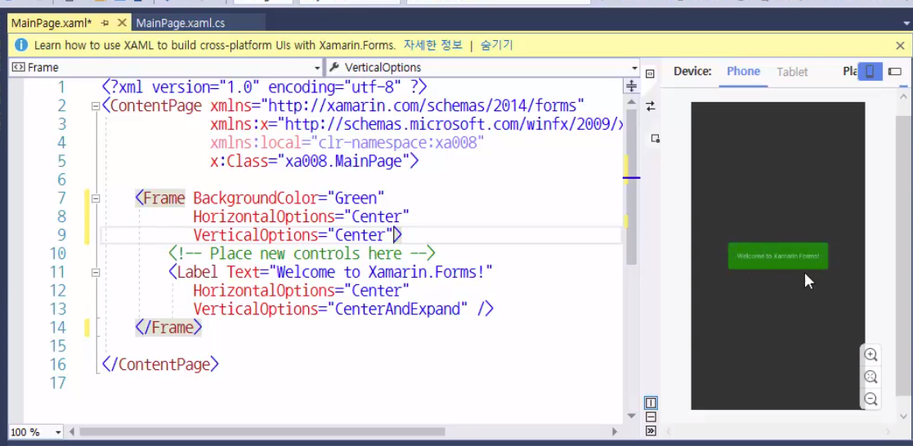This screenshot has height=446, width=913.
Task: Zoom out of the device preview
Action: tap(870, 399)
